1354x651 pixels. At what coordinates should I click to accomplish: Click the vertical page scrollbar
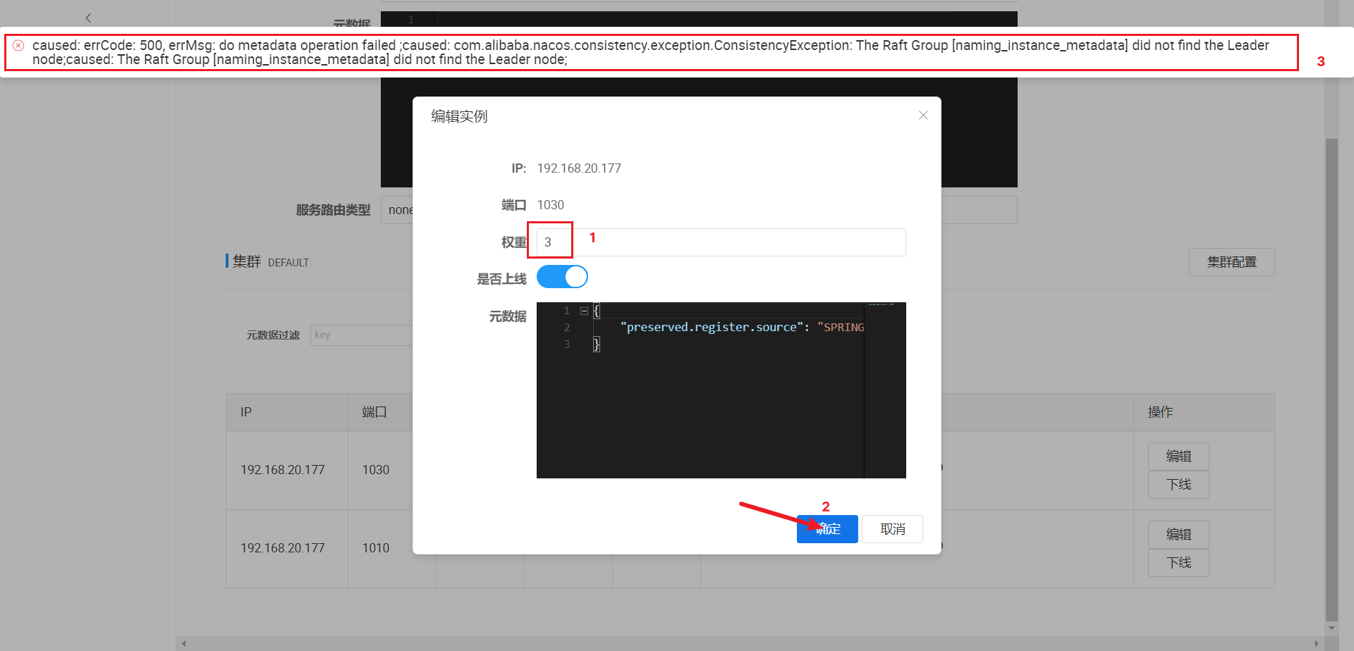coord(1331,378)
